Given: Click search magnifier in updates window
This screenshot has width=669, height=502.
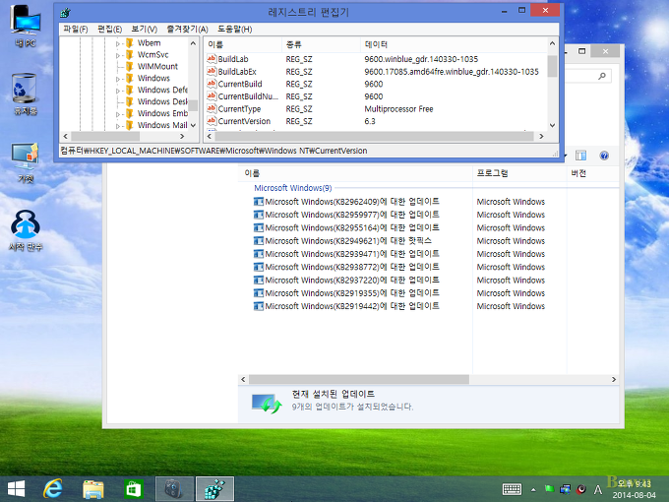Looking at the screenshot, I should point(601,76).
